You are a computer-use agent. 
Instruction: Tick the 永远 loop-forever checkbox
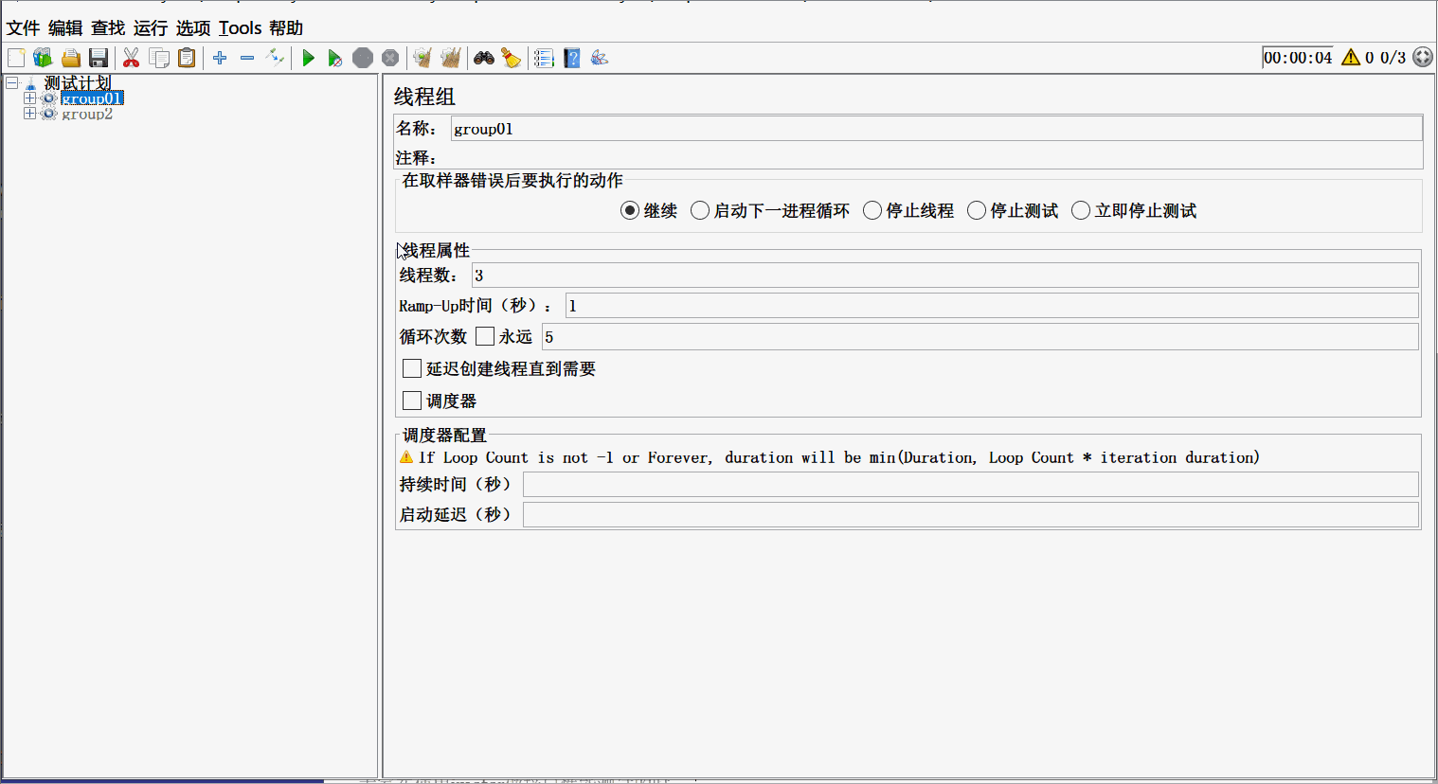click(485, 336)
